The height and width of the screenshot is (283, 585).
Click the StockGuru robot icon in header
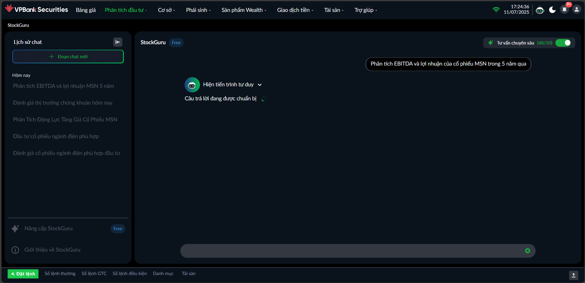pos(540,10)
